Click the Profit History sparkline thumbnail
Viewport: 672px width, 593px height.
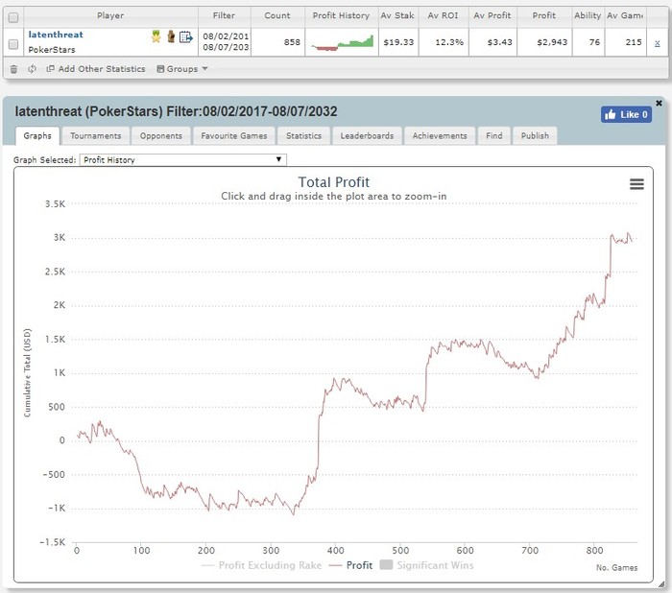pyautogui.click(x=342, y=43)
